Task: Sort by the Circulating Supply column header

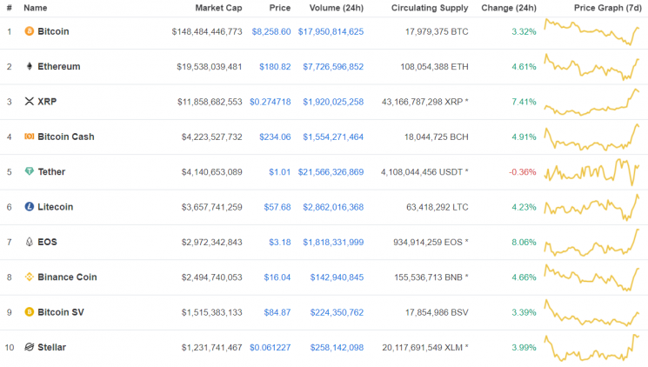Action: [430, 8]
